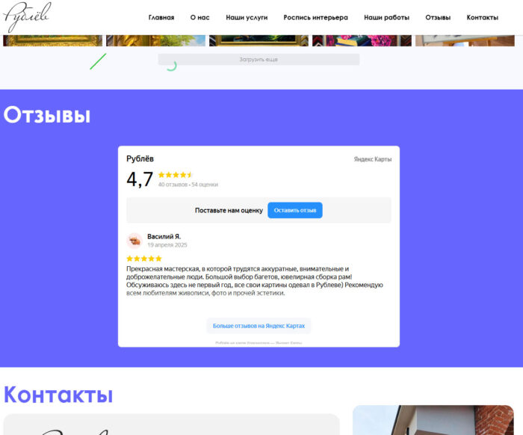Click the Оставить отзыв button
Screen dimensions: 523x435
tap(295, 210)
